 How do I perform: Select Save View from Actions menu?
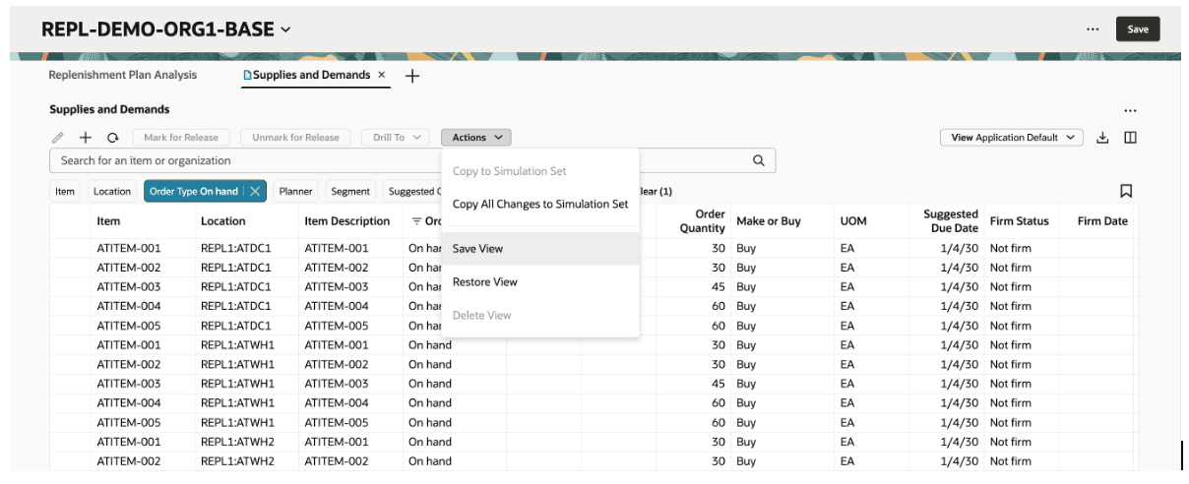point(478,249)
